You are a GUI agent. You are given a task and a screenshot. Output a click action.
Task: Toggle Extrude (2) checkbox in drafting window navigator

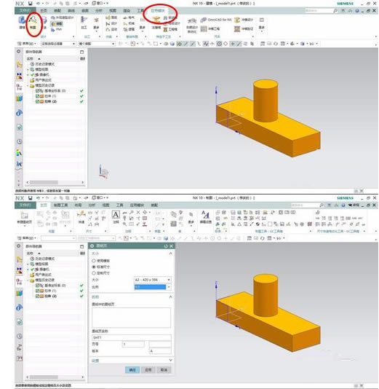(x=37, y=296)
